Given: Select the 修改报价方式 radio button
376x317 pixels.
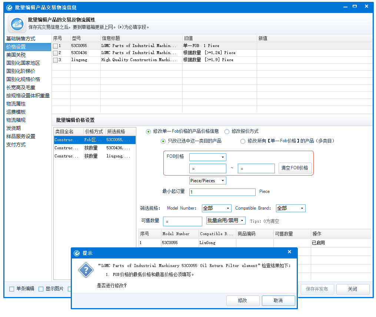Looking at the screenshot, I should (227, 131).
